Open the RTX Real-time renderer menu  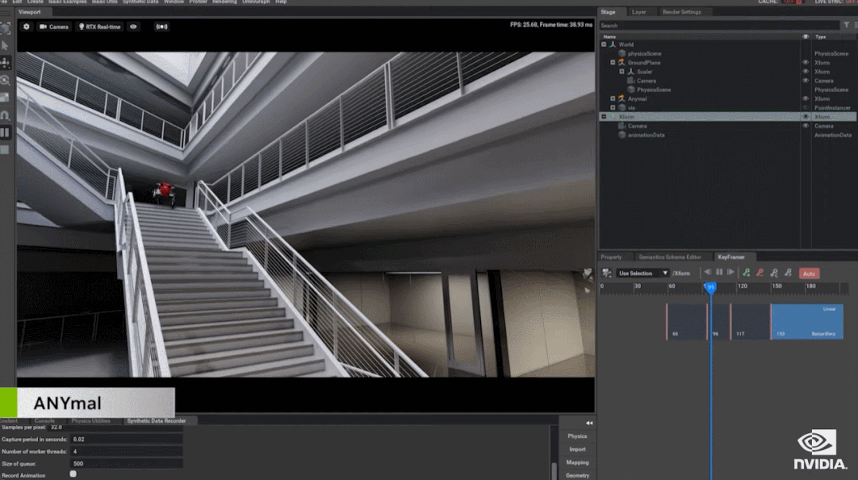(100, 26)
